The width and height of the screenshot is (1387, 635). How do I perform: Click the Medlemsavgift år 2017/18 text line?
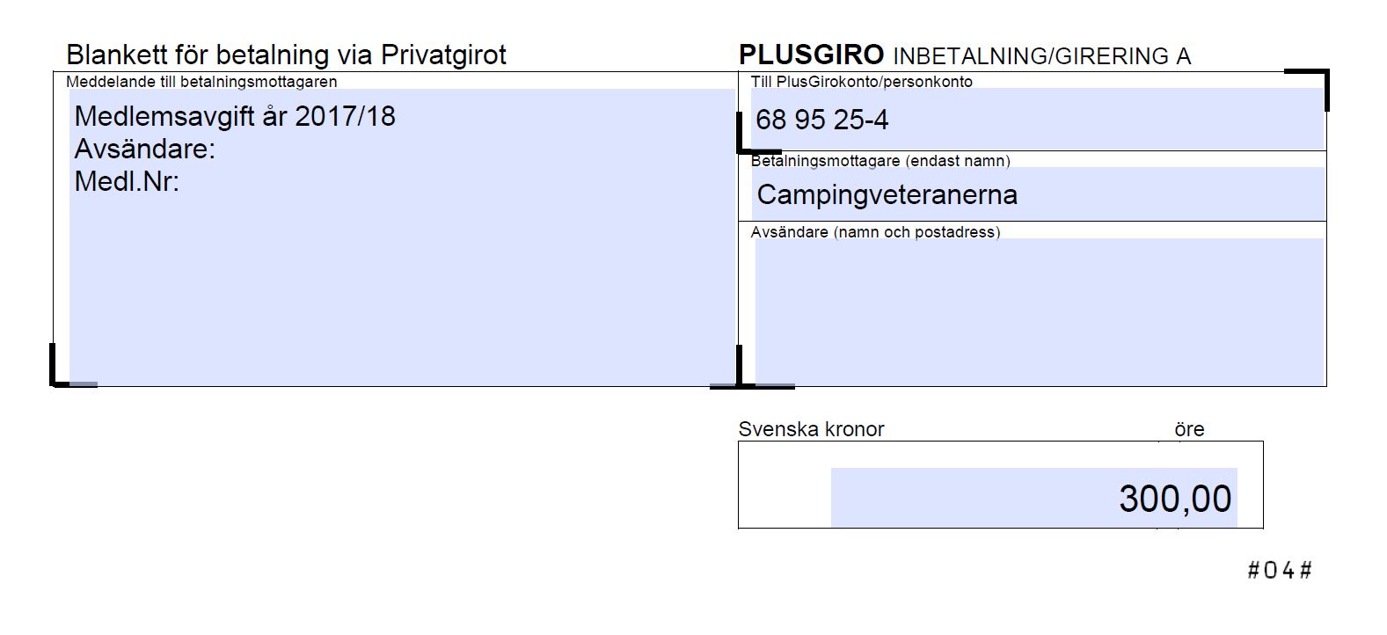click(x=235, y=116)
